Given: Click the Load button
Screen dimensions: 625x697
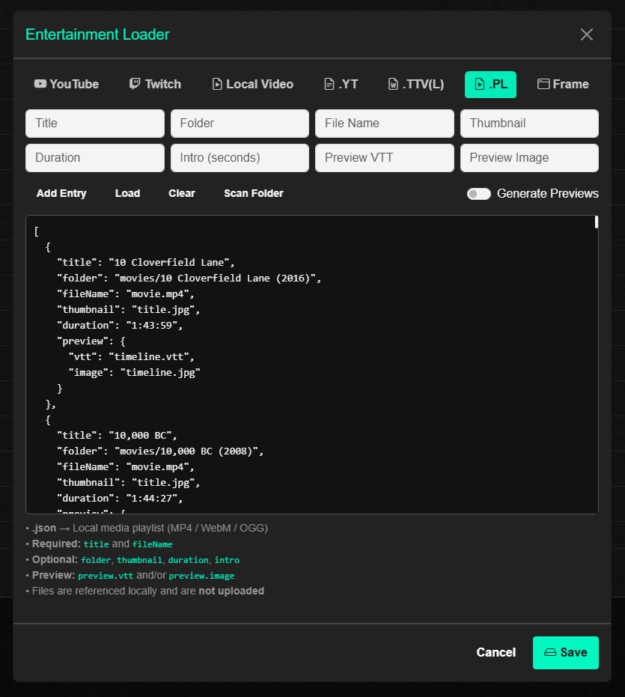Looking at the screenshot, I should pyautogui.click(x=127, y=193).
